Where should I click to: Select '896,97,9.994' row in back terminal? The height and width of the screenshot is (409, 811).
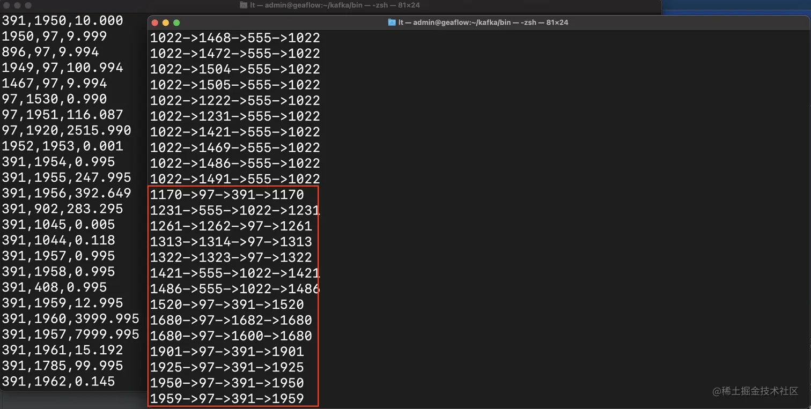click(x=50, y=52)
